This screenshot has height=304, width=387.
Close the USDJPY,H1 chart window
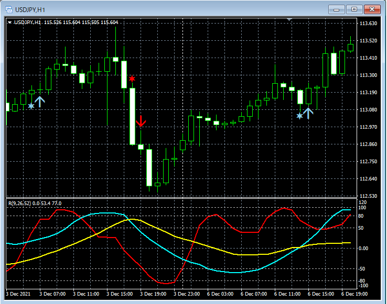(372, 9)
